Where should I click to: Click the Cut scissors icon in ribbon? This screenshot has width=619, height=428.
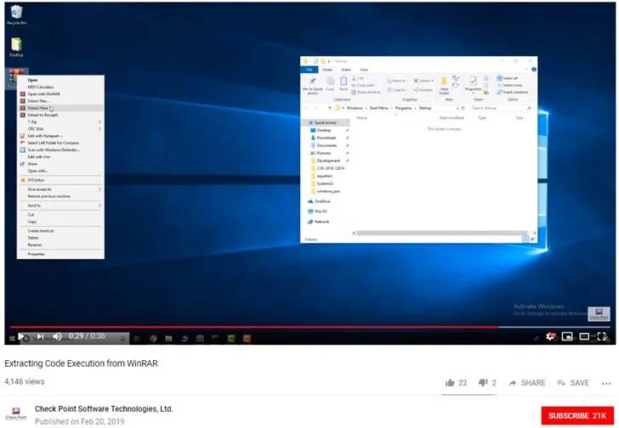coord(354,78)
